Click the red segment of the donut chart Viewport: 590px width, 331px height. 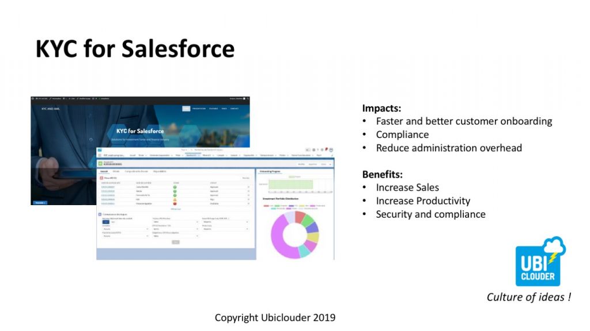pos(300,217)
